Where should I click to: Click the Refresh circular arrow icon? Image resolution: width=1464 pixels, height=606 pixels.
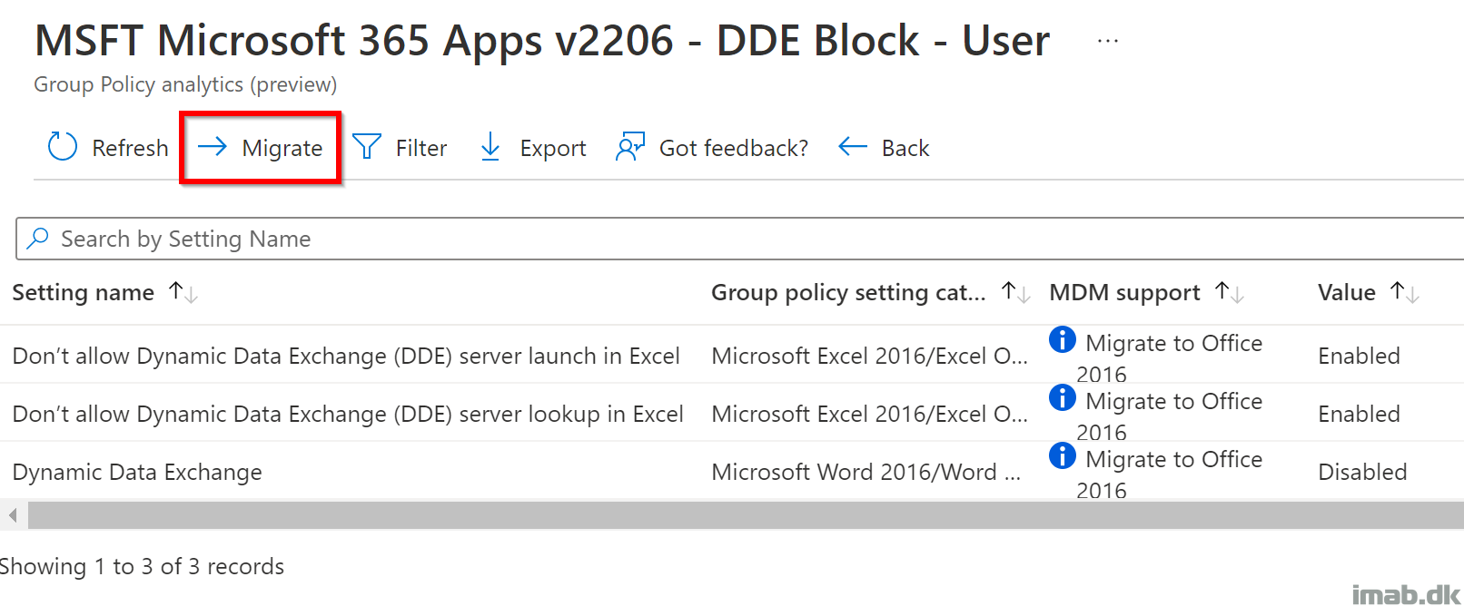click(x=63, y=147)
